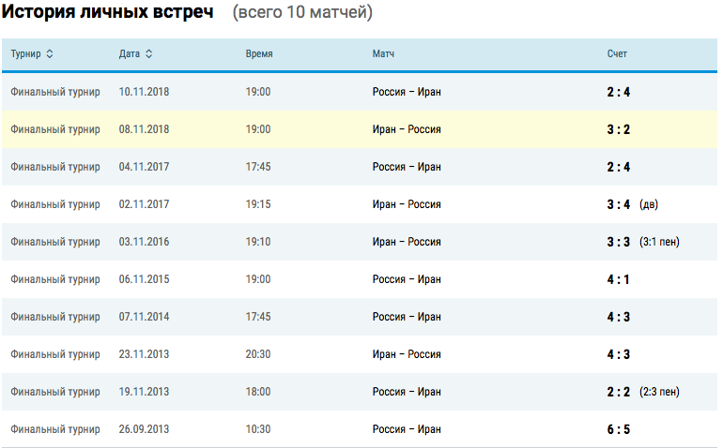Viewport: 723px width, 448px height.
Task: Click the История личных встреч heading
Action: point(108,12)
